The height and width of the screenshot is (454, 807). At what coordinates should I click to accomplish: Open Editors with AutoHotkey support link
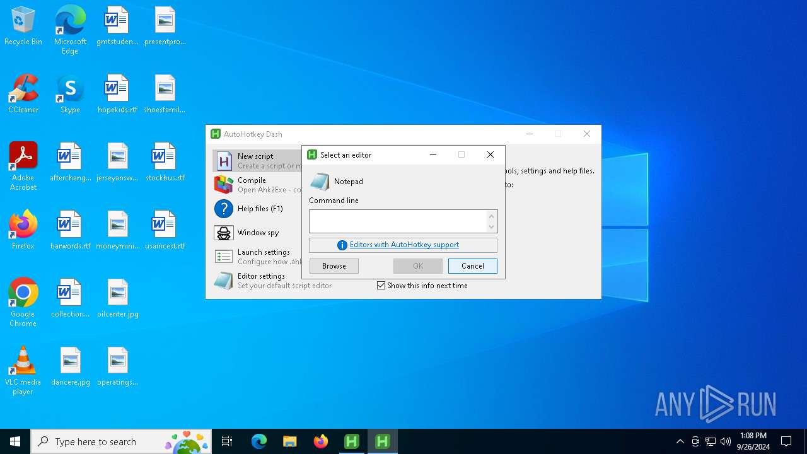(x=404, y=245)
